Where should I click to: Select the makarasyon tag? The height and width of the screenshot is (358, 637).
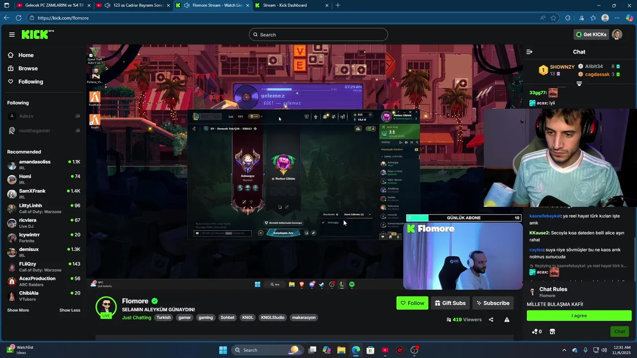click(x=304, y=317)
